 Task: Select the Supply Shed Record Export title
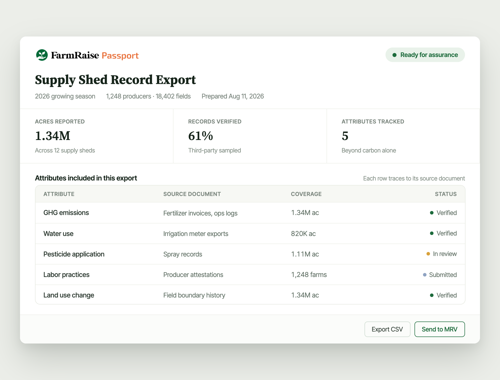[115, 80]
